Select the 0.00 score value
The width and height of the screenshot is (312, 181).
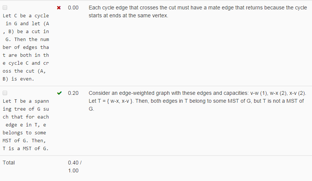click(73, 8)
